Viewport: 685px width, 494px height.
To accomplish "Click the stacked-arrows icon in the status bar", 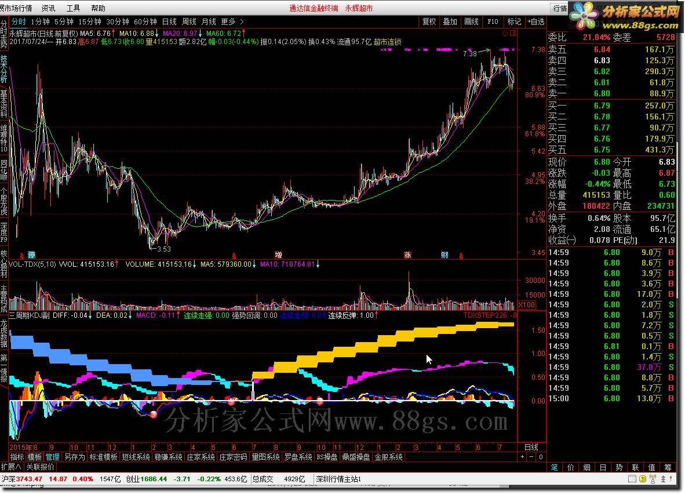I will click(x=663, y=479).
